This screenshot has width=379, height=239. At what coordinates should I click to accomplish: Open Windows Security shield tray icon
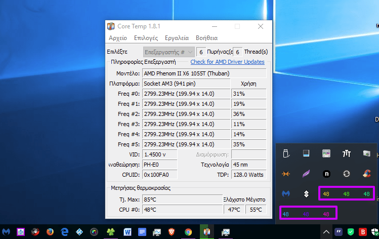(375, 232)
